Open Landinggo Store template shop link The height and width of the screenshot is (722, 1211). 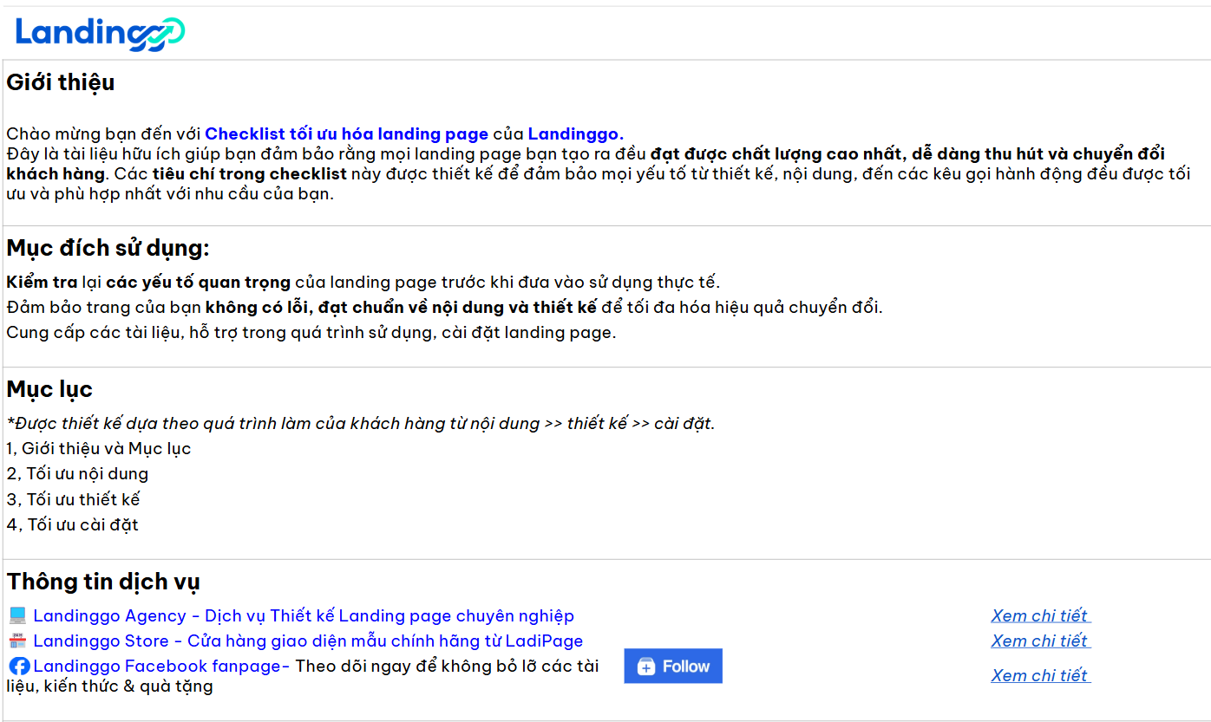click(x=308, y=641)
